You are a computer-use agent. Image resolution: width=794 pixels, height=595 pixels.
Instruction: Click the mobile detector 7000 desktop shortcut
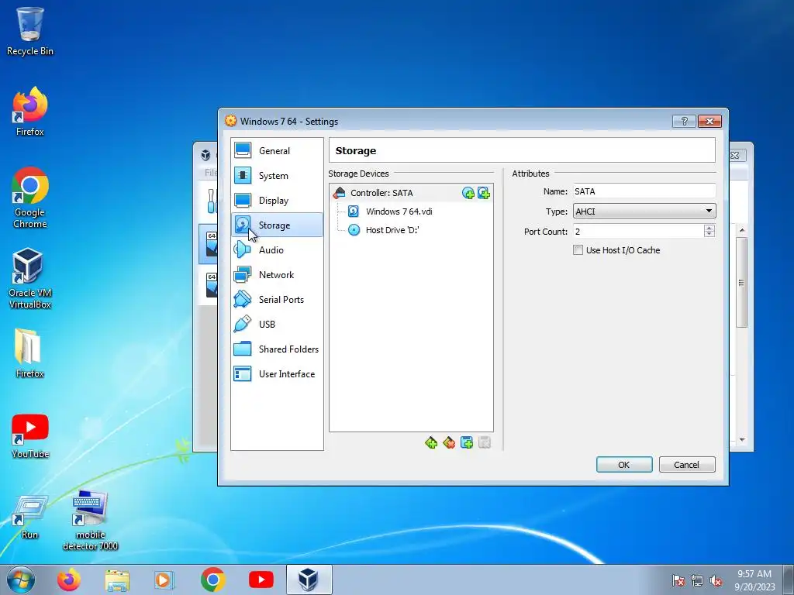[x=90, y=521]
